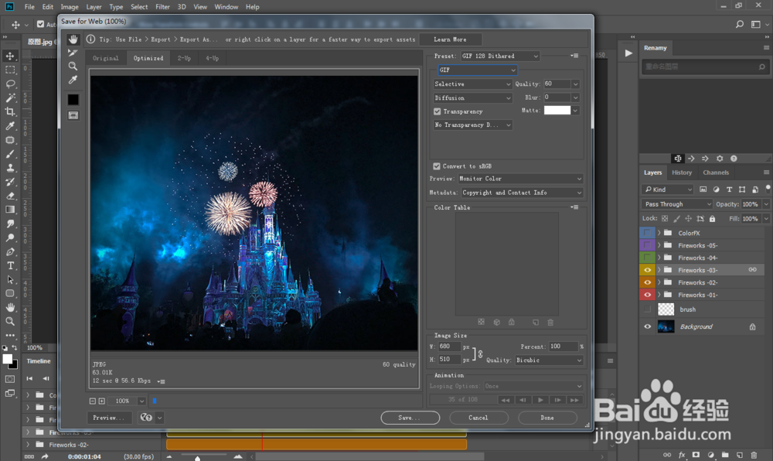Show the brush layer

pyautogui.click(x=647, y=309)
